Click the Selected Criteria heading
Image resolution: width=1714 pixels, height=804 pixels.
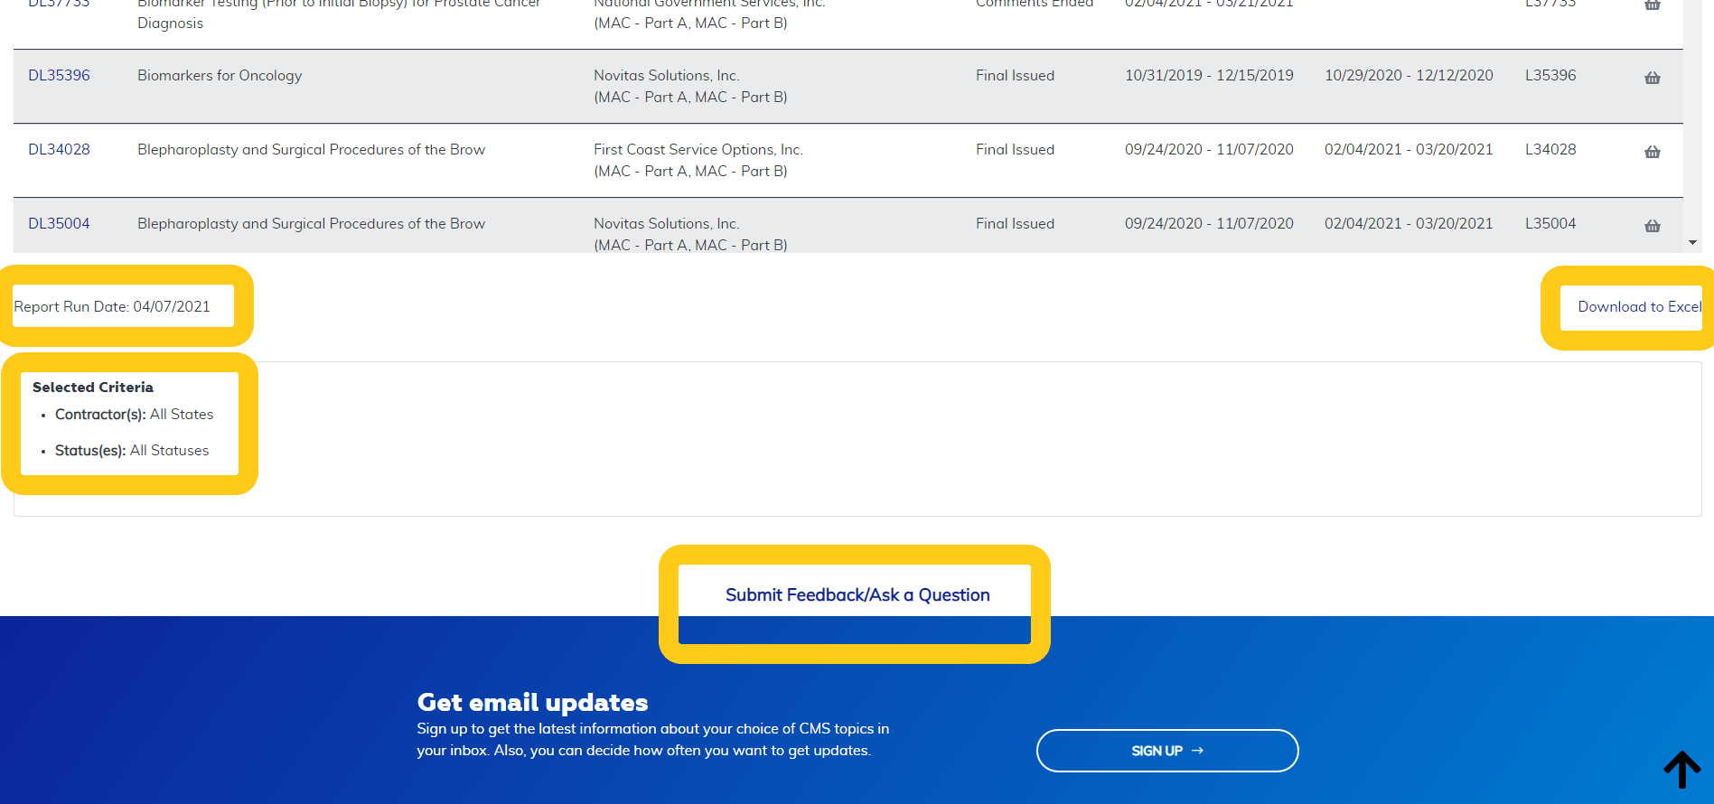click(93, 388)
